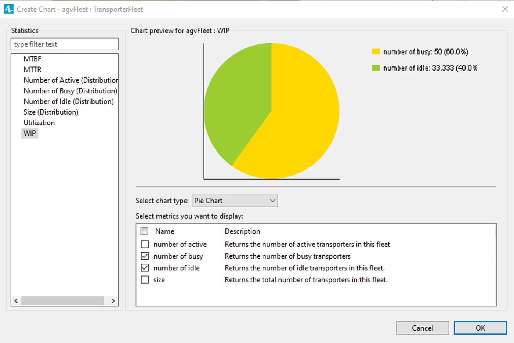Select Utilization in the statistics list
The width and height of the screenshot is (514, 343).
39,123
